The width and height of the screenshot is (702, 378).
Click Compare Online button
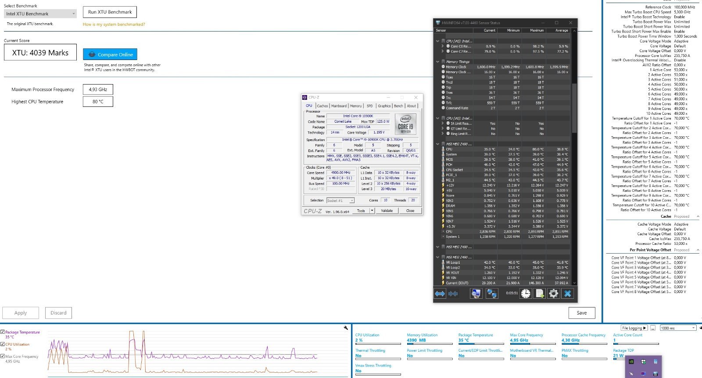click(x=110, y=55)
